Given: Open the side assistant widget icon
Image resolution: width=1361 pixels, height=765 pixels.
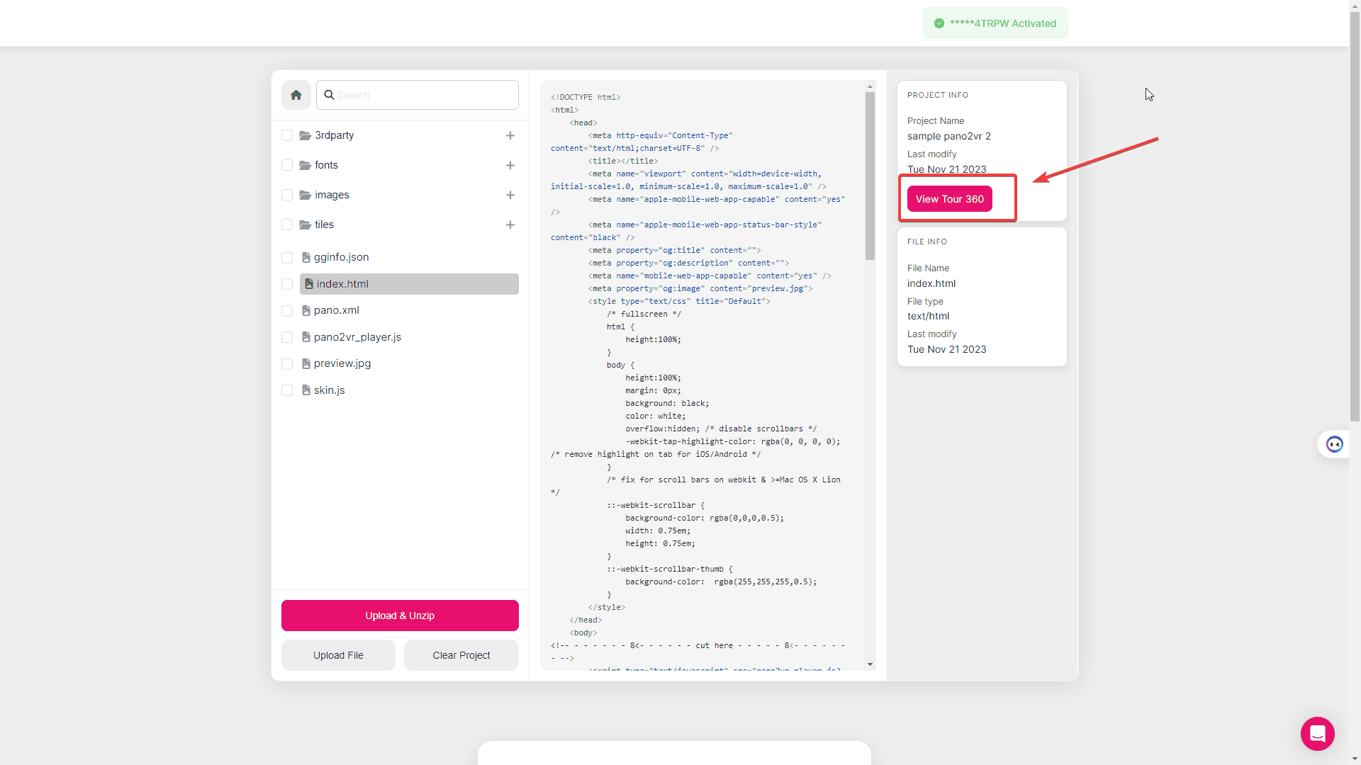Looking at the screenshot, I should [x=1335, y=444].
